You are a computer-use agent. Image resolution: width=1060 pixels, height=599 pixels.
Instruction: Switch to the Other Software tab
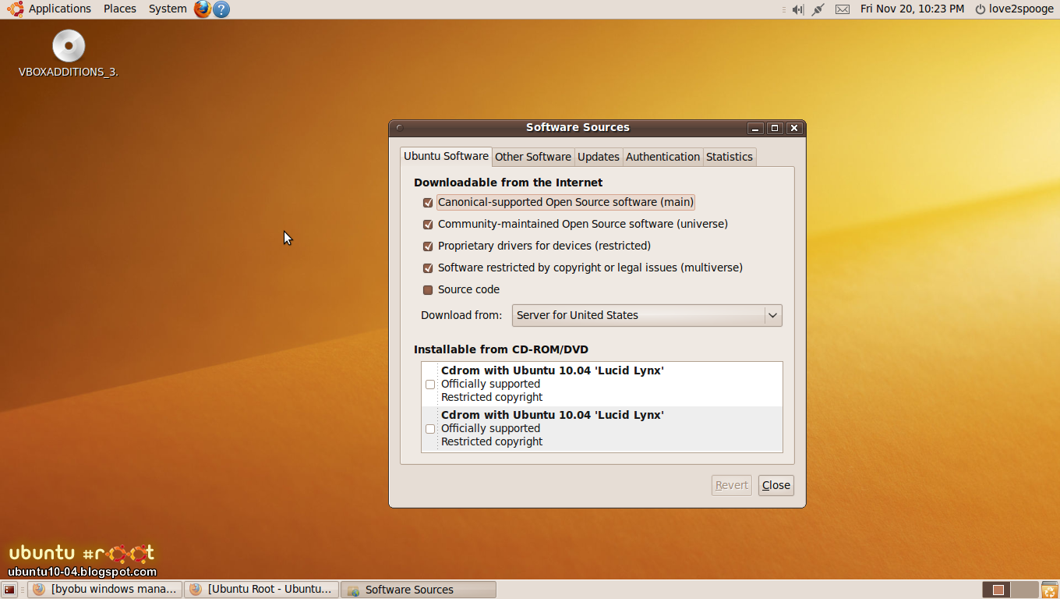[533, 157]
